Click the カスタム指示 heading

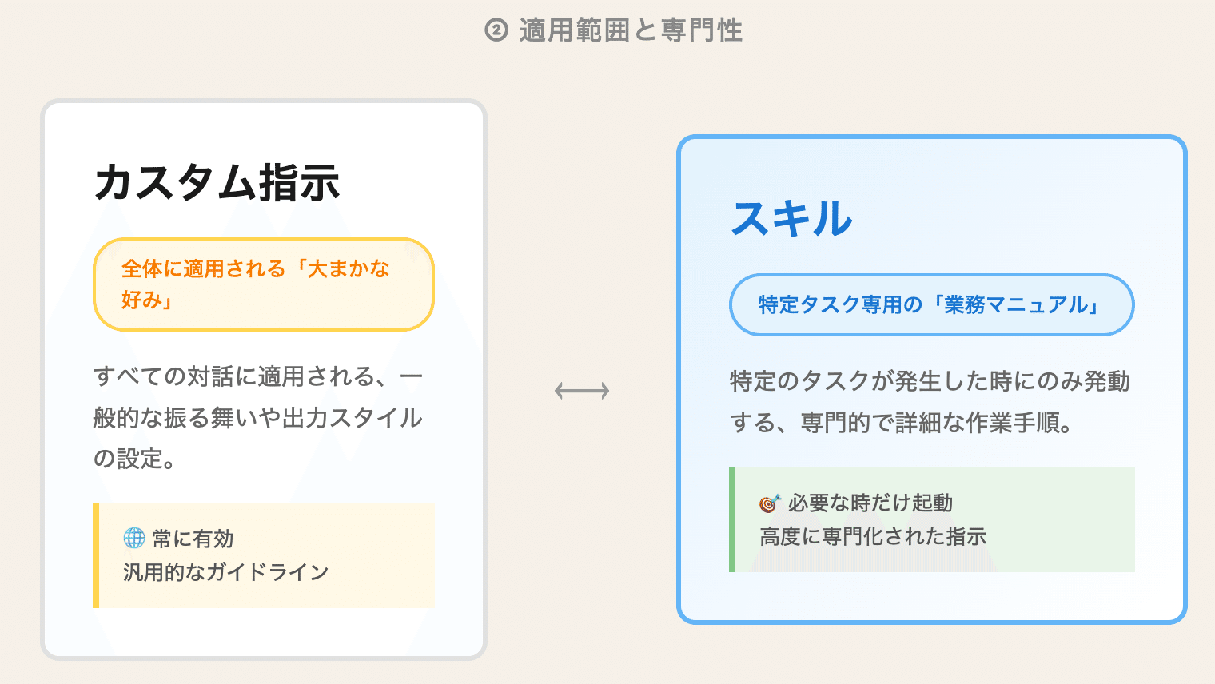coord(217,182)
